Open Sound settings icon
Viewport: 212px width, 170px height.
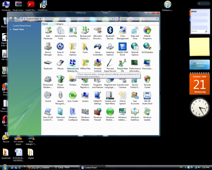[48, 97]
